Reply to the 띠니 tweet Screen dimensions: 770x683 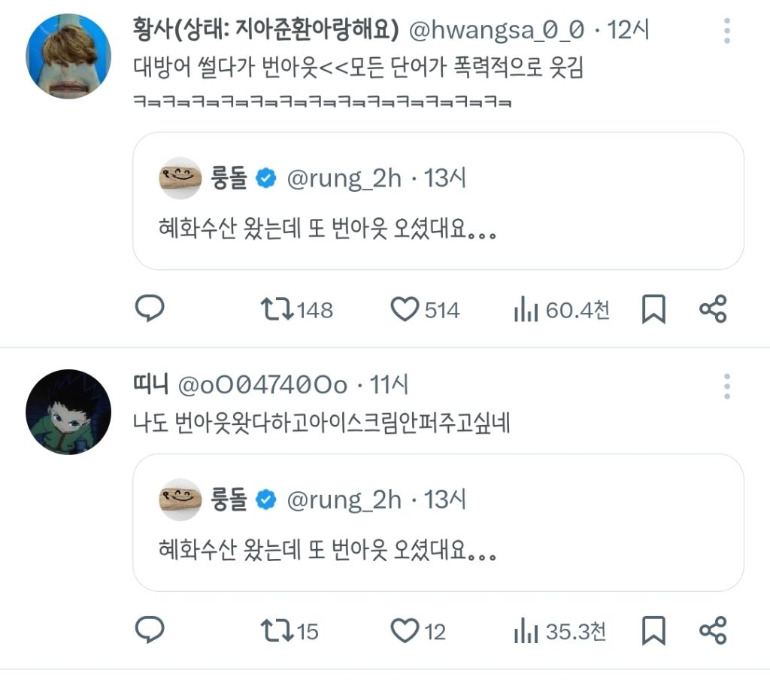click(x=150, y=630)
